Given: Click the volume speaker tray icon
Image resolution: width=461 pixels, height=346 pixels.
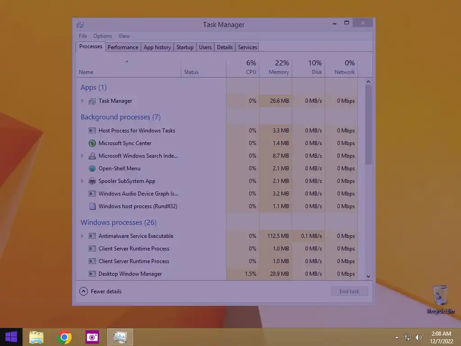Looking at the screenshot, I should (419, 337).
